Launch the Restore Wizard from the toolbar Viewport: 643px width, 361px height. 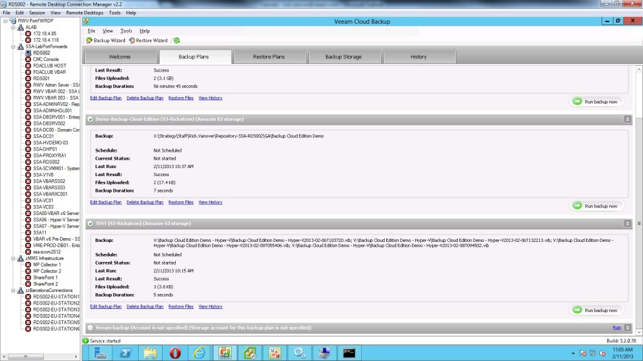(148, 41)
